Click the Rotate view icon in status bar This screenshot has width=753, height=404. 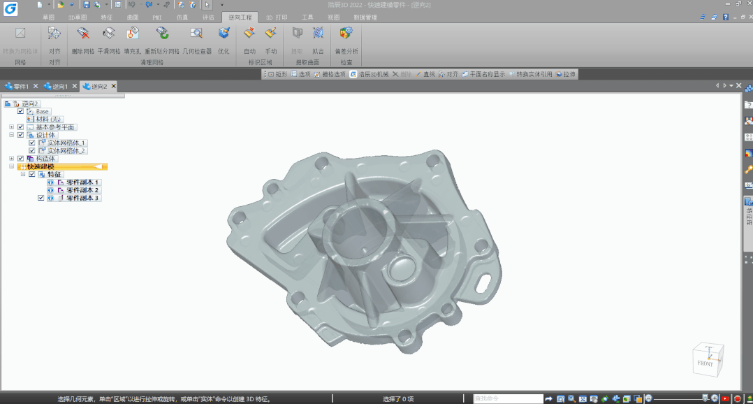605,398
